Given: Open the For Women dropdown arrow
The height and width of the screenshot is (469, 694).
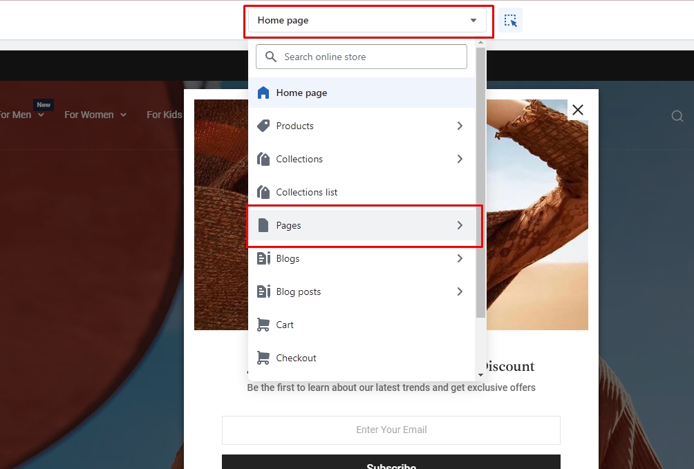Looking at the screenshot, I should (123, 115).
